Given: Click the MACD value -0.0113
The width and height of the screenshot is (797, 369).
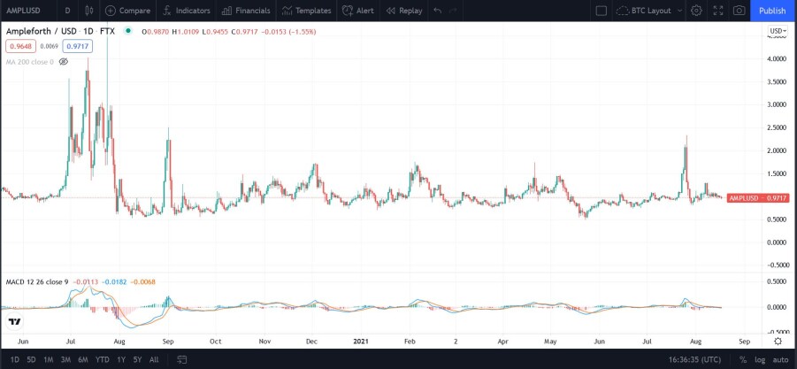Looking at the screenshot, I should 86,281.
